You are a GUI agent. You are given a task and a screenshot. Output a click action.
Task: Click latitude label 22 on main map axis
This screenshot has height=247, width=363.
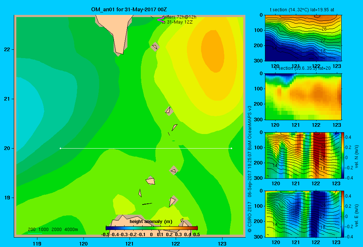7,49
